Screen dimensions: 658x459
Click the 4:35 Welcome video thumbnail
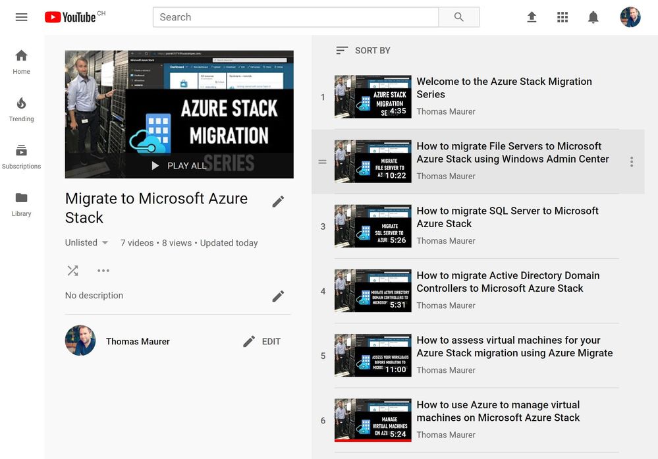pyautogui.click(x=373, y=97)
